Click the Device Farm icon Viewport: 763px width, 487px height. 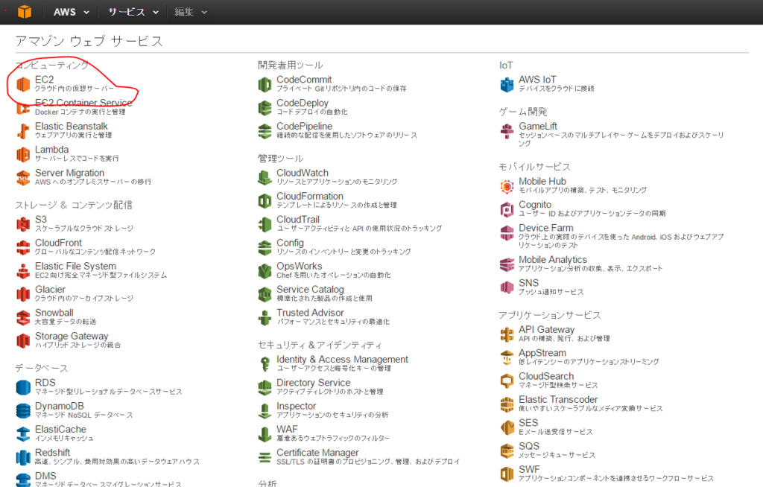point(507,232)
